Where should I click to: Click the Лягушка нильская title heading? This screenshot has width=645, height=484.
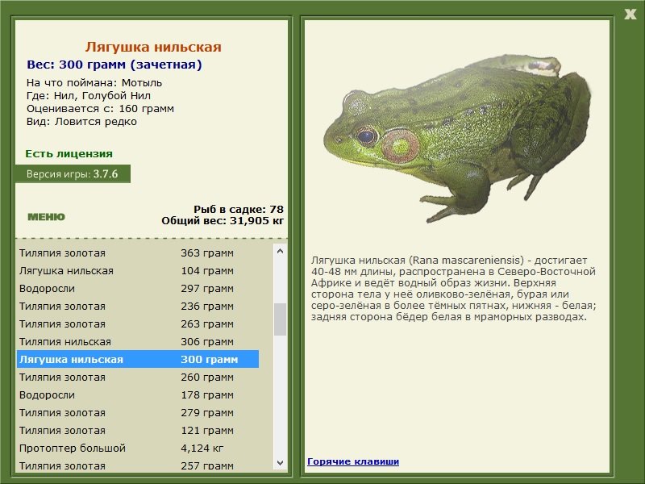pos(153,47)
